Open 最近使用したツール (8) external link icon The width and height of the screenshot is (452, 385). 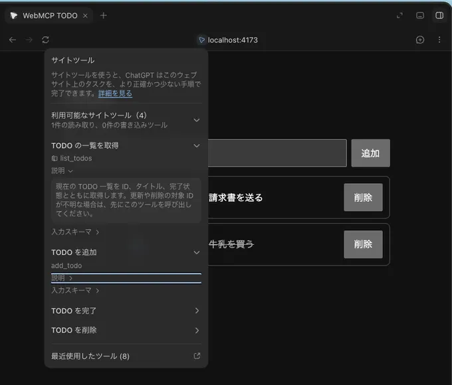coord(197,356)
